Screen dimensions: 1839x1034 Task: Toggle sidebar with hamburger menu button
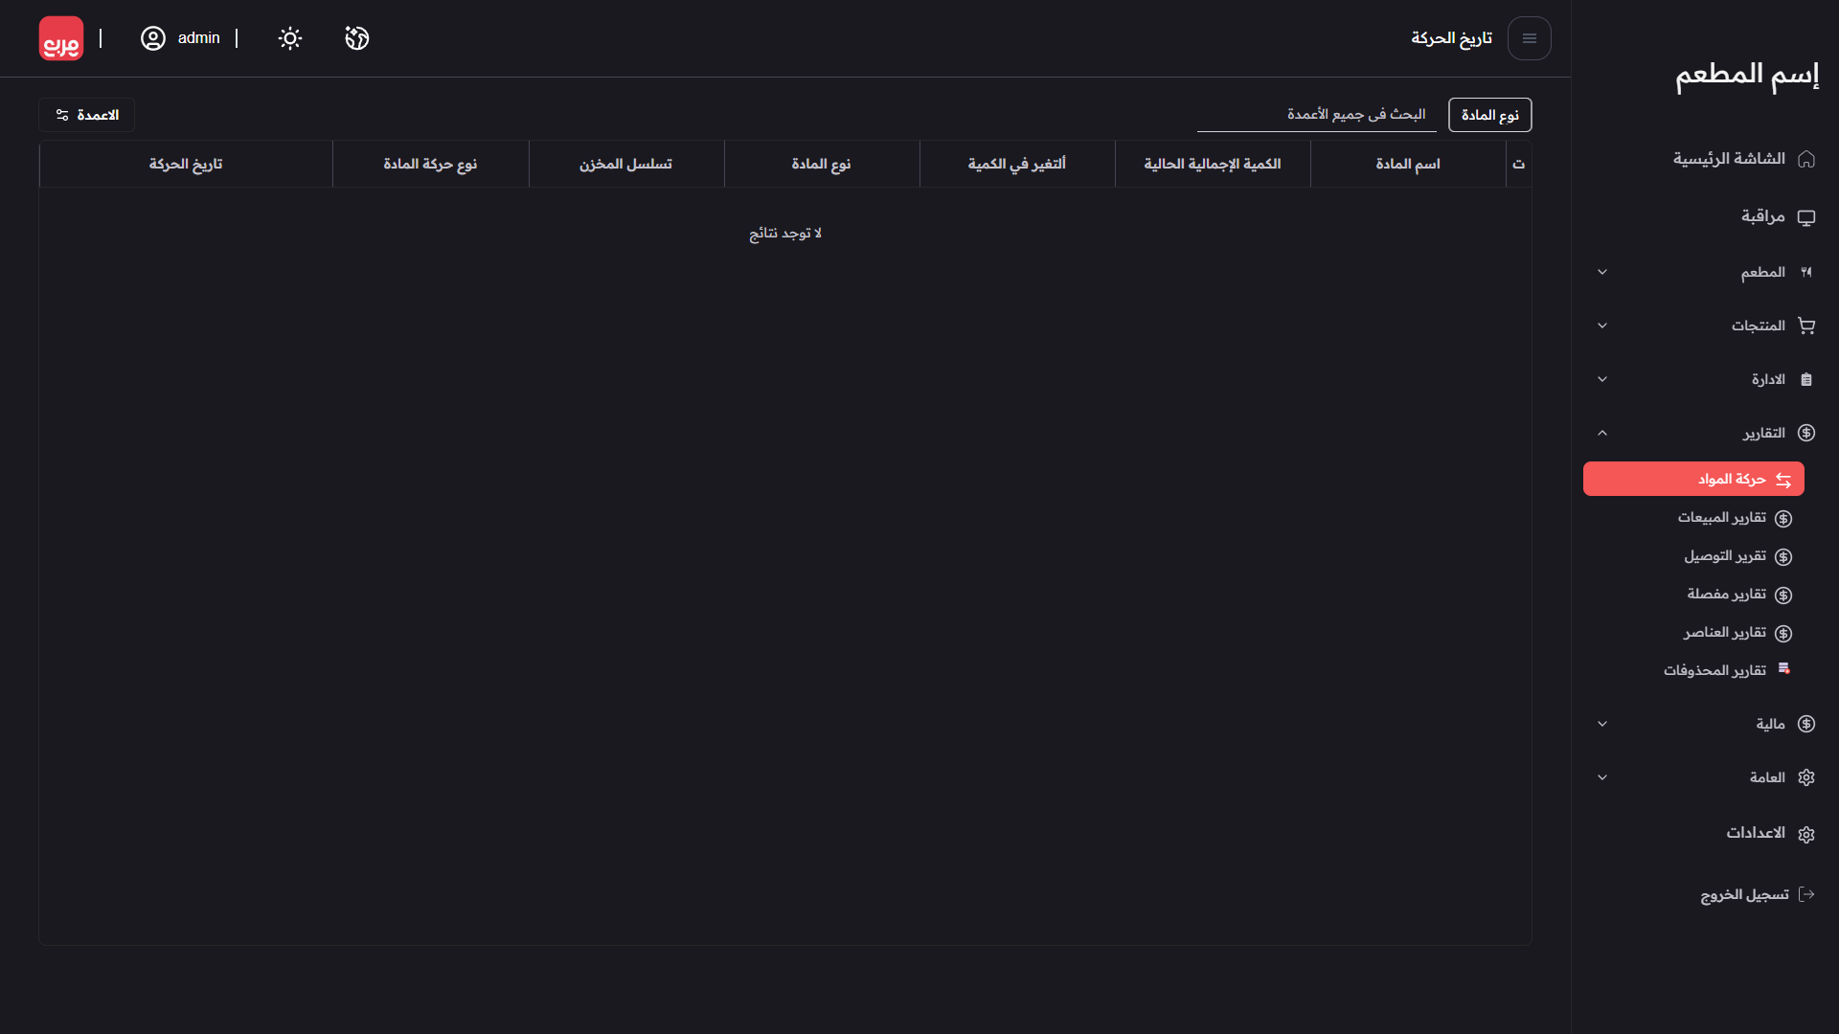[x=1529, y=38]
